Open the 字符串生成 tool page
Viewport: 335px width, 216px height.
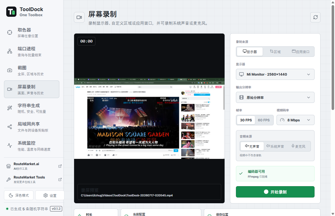(x=32, y=108)
